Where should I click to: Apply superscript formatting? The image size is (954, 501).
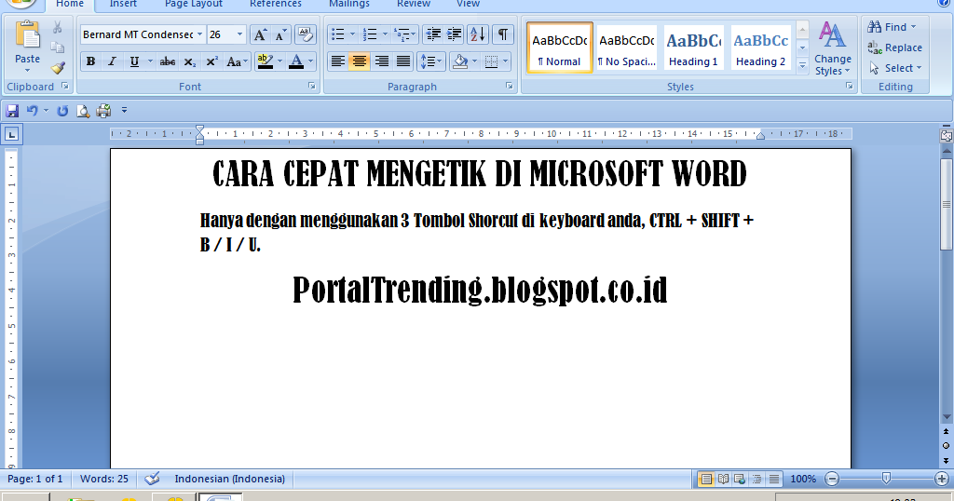(211, 62)
